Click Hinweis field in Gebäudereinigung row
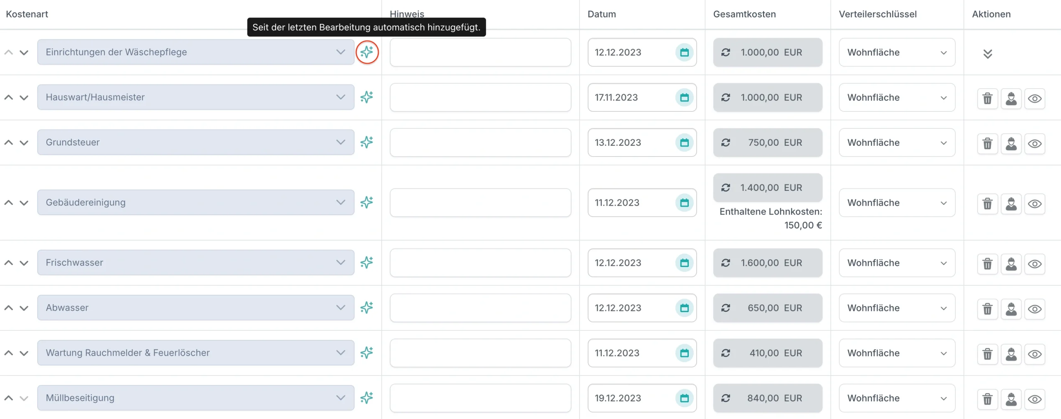 [480, 202]
